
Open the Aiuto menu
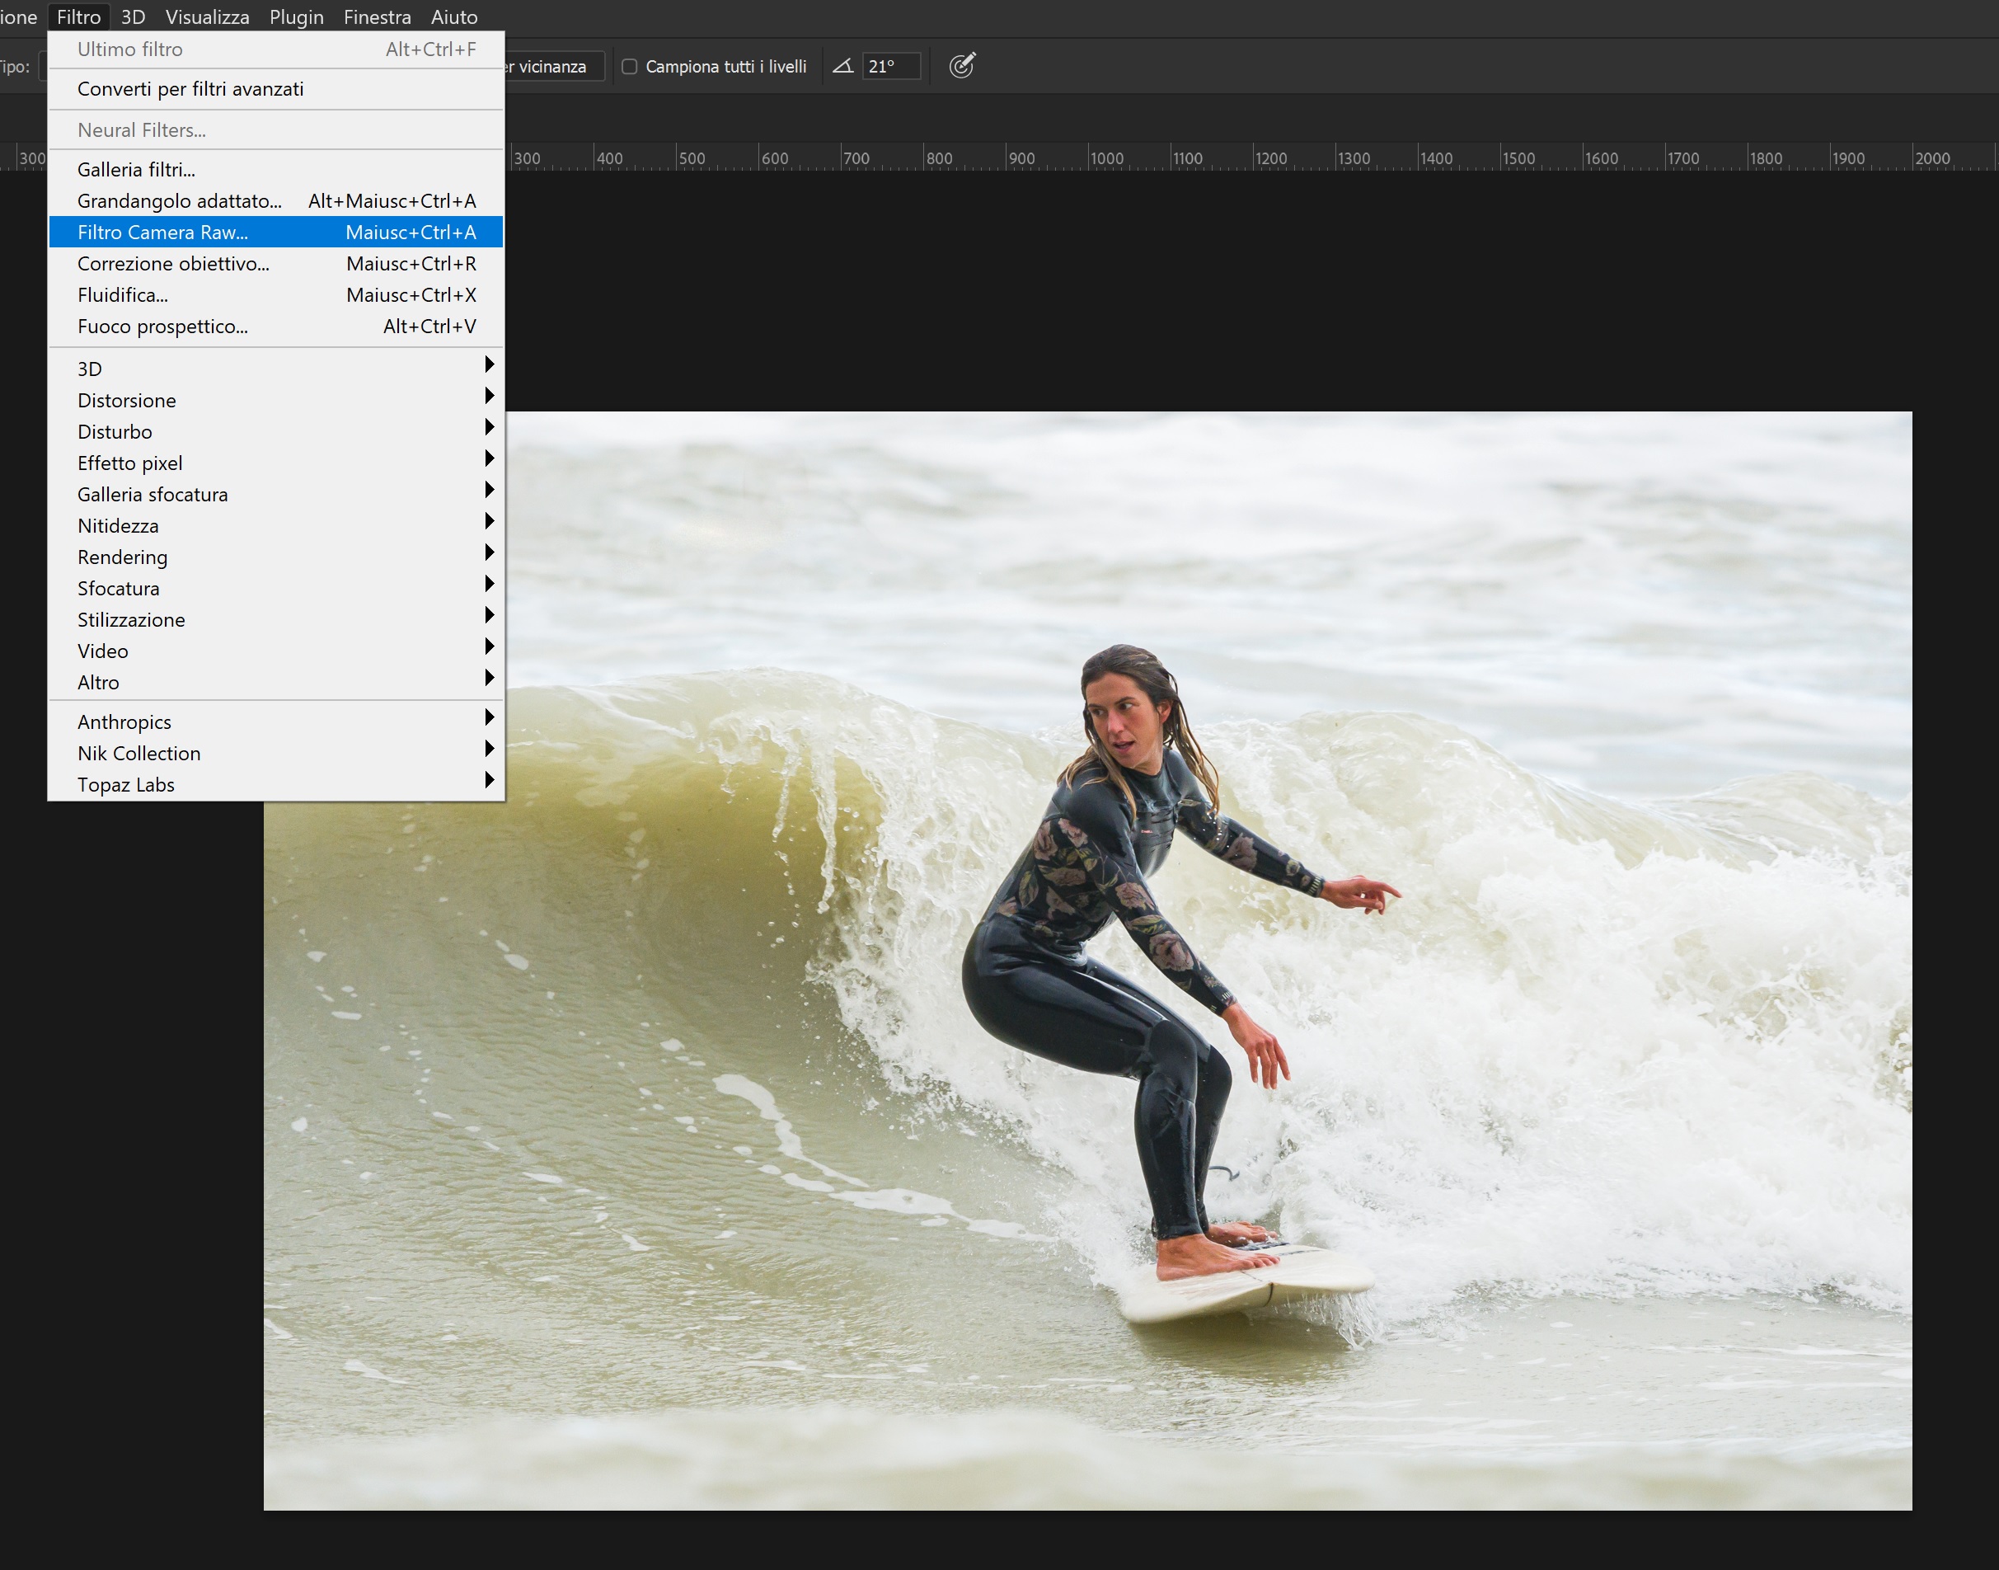(x=454, y=16)
